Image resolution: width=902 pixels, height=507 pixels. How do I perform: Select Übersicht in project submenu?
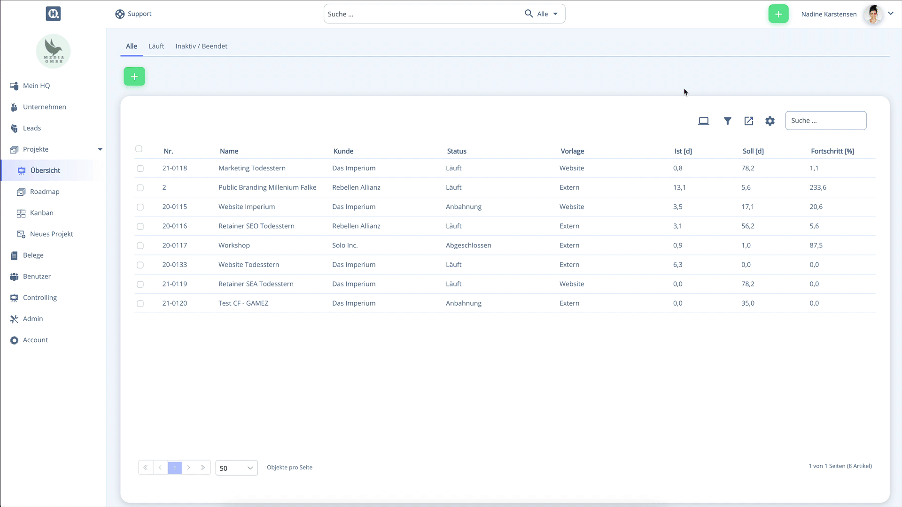pyautogui.click(x=45, y=170)
